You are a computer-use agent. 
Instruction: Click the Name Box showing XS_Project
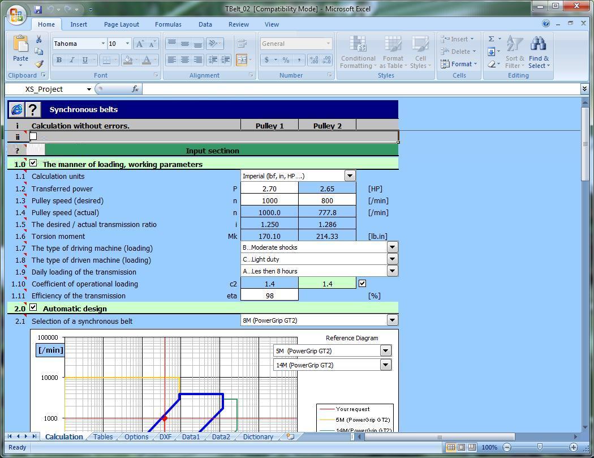coord(49,89)
